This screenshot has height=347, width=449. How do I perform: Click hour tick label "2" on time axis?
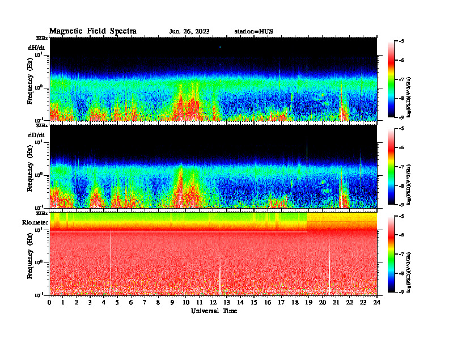[x=77, y=303]
